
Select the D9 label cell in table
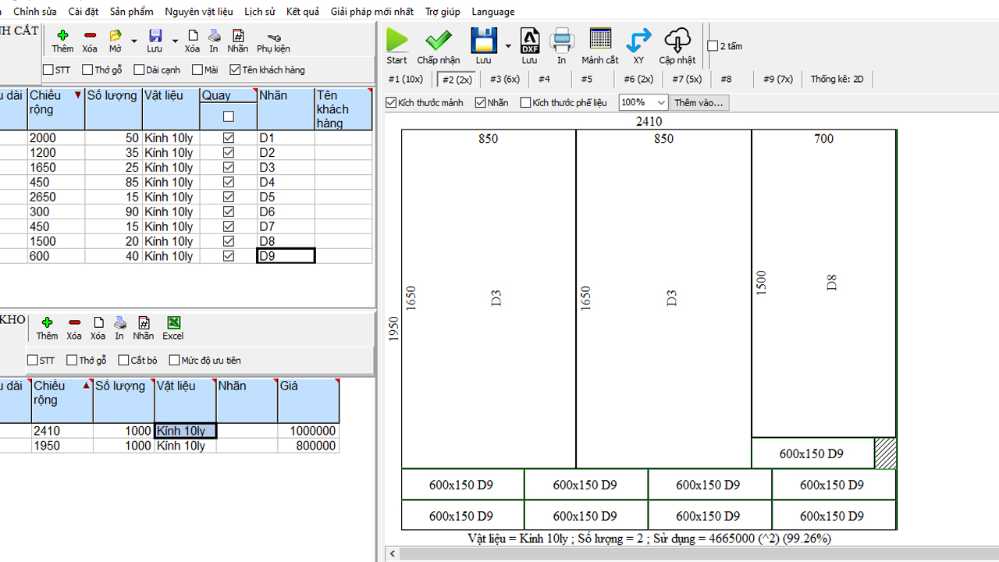(x=286, y=256)
